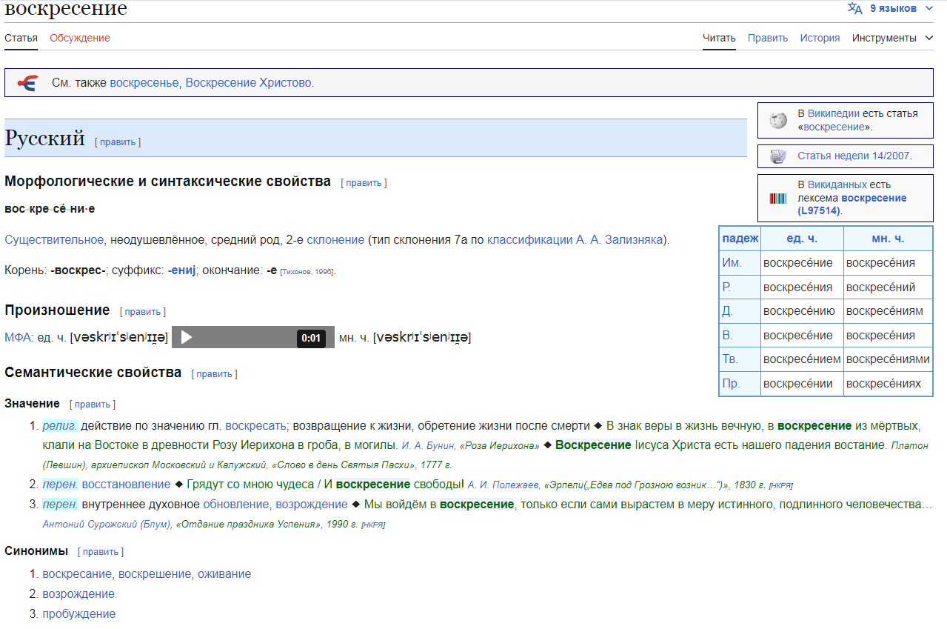Screen dimensions: 947x629
Task: Select the воскресе́нием table cell
Action: coord(802,359)
